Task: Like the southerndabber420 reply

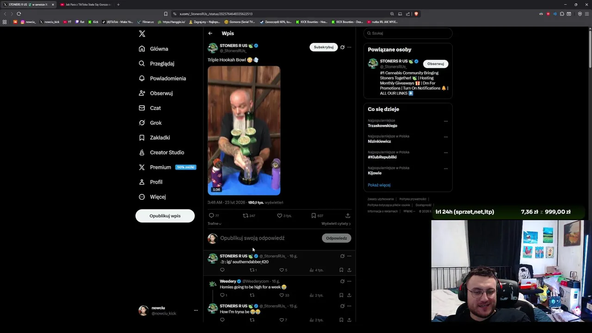Action: point(281,270)
